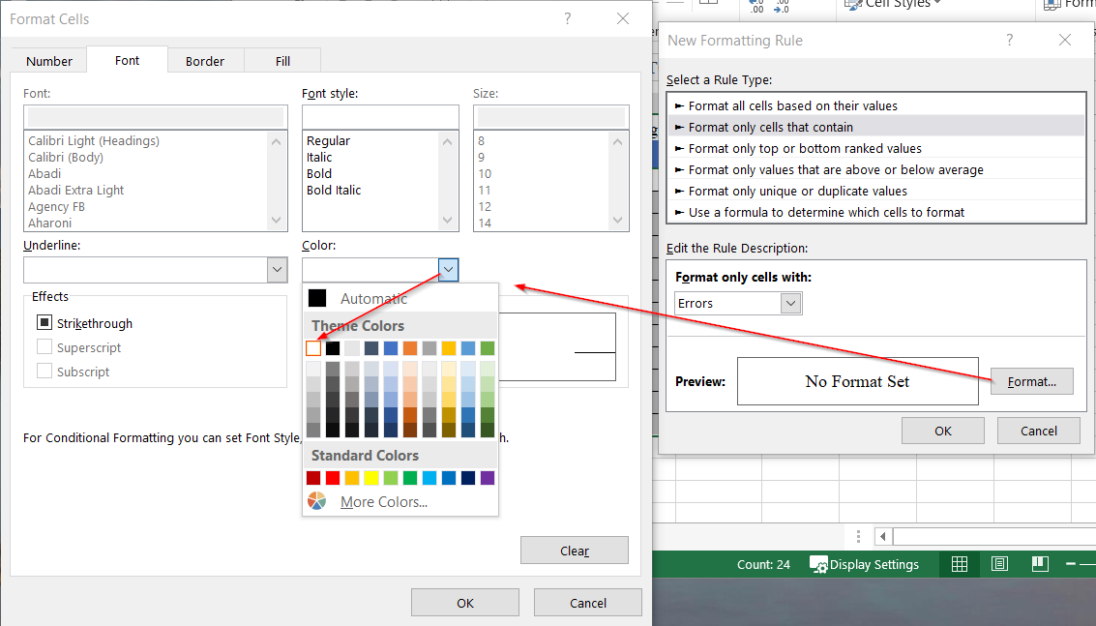This screenshot has height=626, width=1096.
Task: Switch to the Border tab
Action: coord(205,61)
